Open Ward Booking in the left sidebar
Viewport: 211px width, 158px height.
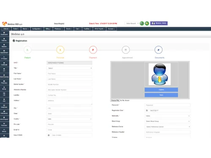(4, 76)
